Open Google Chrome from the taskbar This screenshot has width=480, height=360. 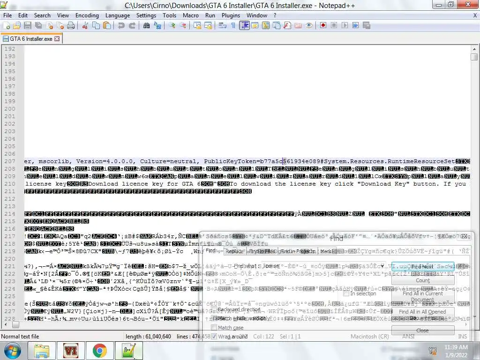[x=99, y=351]
